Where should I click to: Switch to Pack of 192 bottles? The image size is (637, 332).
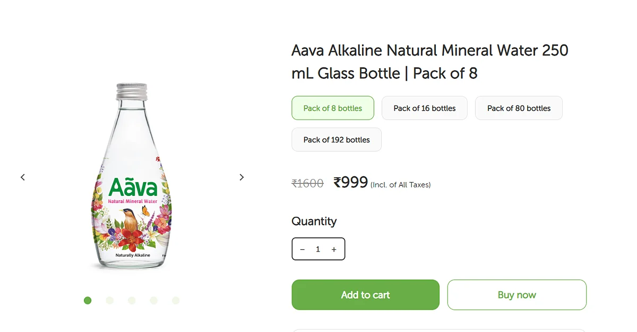(337, 140)
